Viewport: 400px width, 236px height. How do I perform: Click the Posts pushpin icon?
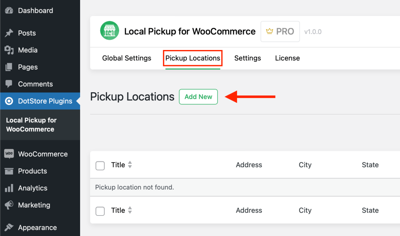point(9,33)
